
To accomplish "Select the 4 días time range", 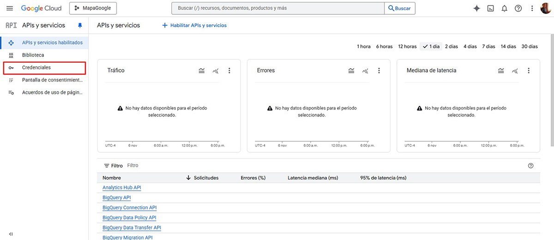I will 470,46.
